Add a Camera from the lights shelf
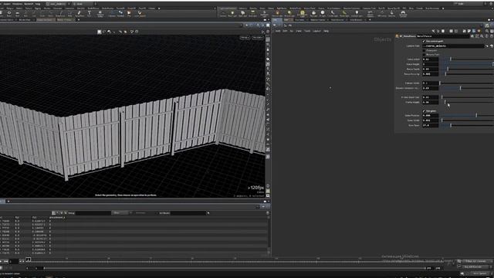The width and height of the screenshot is (494, 278). (x=223, y=14)
